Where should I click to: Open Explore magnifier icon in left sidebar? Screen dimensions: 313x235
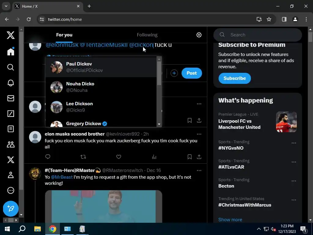click(11, 67)
